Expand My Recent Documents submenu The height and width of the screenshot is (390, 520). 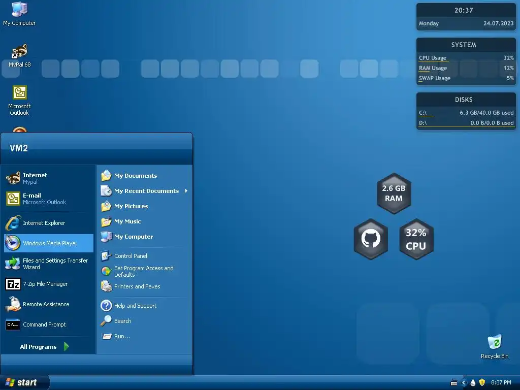click(144, 191)
